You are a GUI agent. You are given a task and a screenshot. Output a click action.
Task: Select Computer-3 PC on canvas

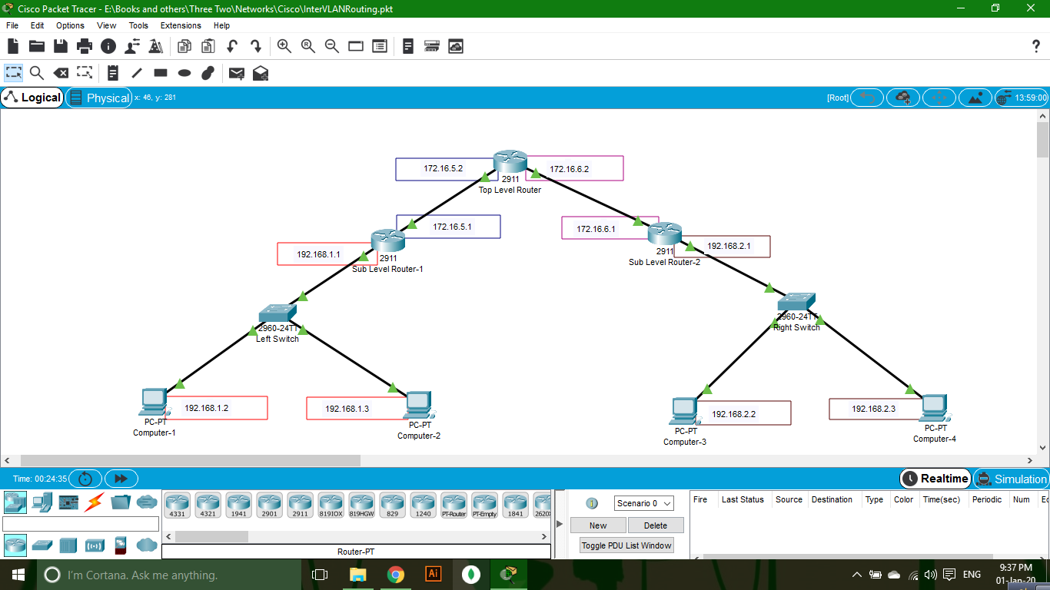[684, 412]
